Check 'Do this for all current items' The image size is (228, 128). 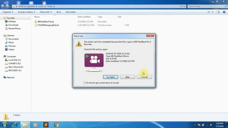85,83
